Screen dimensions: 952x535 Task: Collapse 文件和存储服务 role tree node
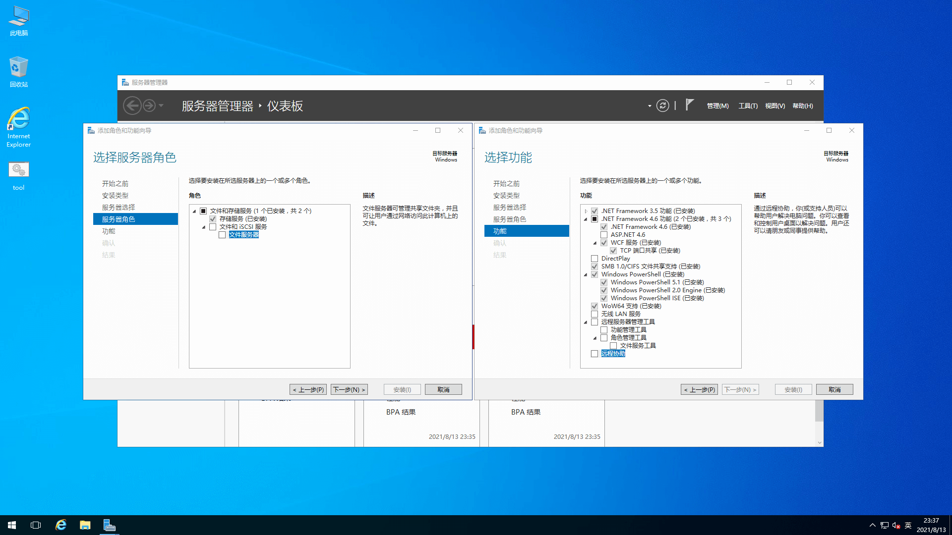click(x=194, y=211)
